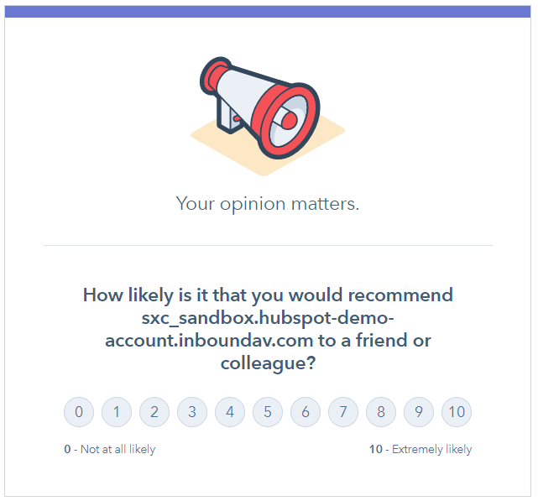Click the 5 rating circle
Screen dimensions: 538x501
click(268, 412)
